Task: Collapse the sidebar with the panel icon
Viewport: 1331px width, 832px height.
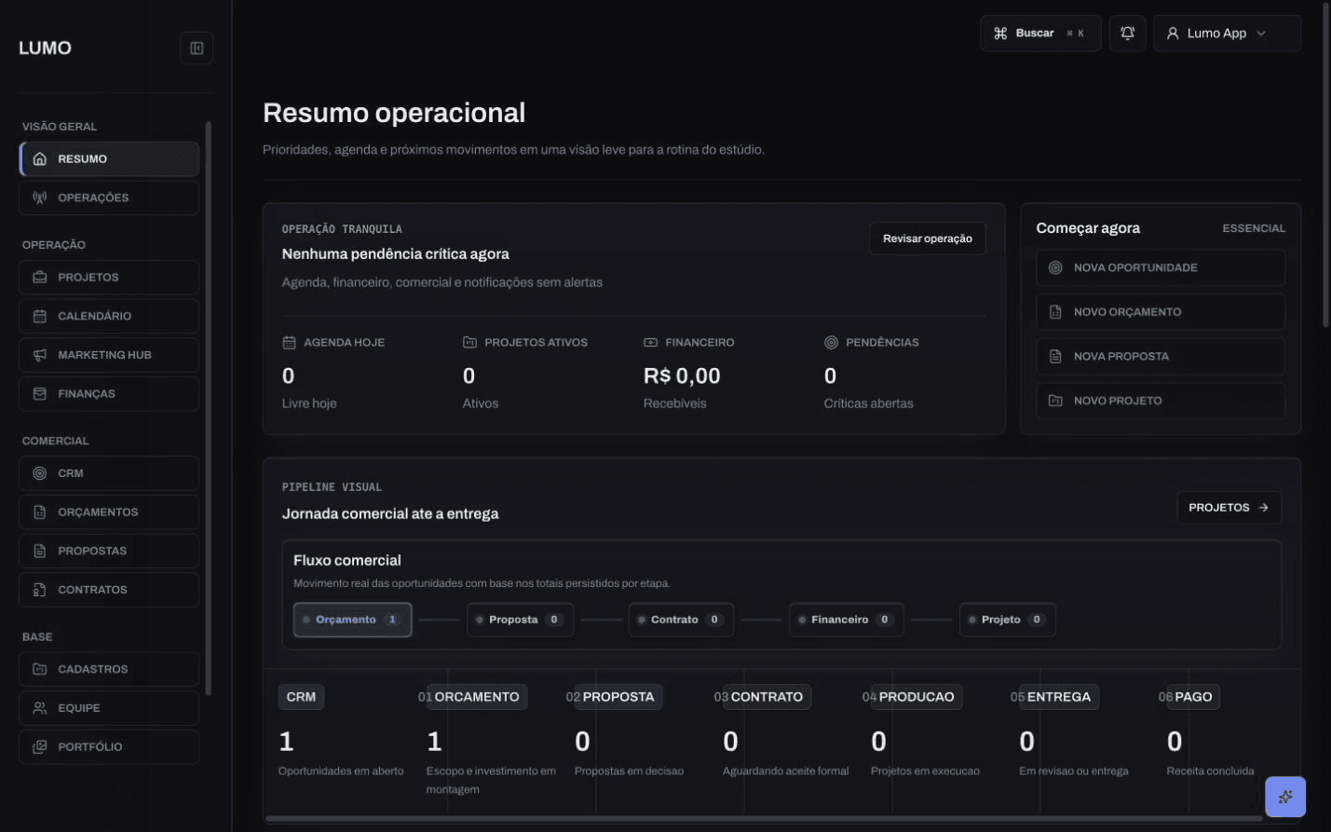Action: [x=197, y=48]
